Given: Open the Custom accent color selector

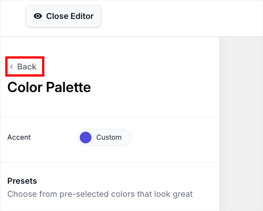Looking at the screenshot, I should 104,137.
